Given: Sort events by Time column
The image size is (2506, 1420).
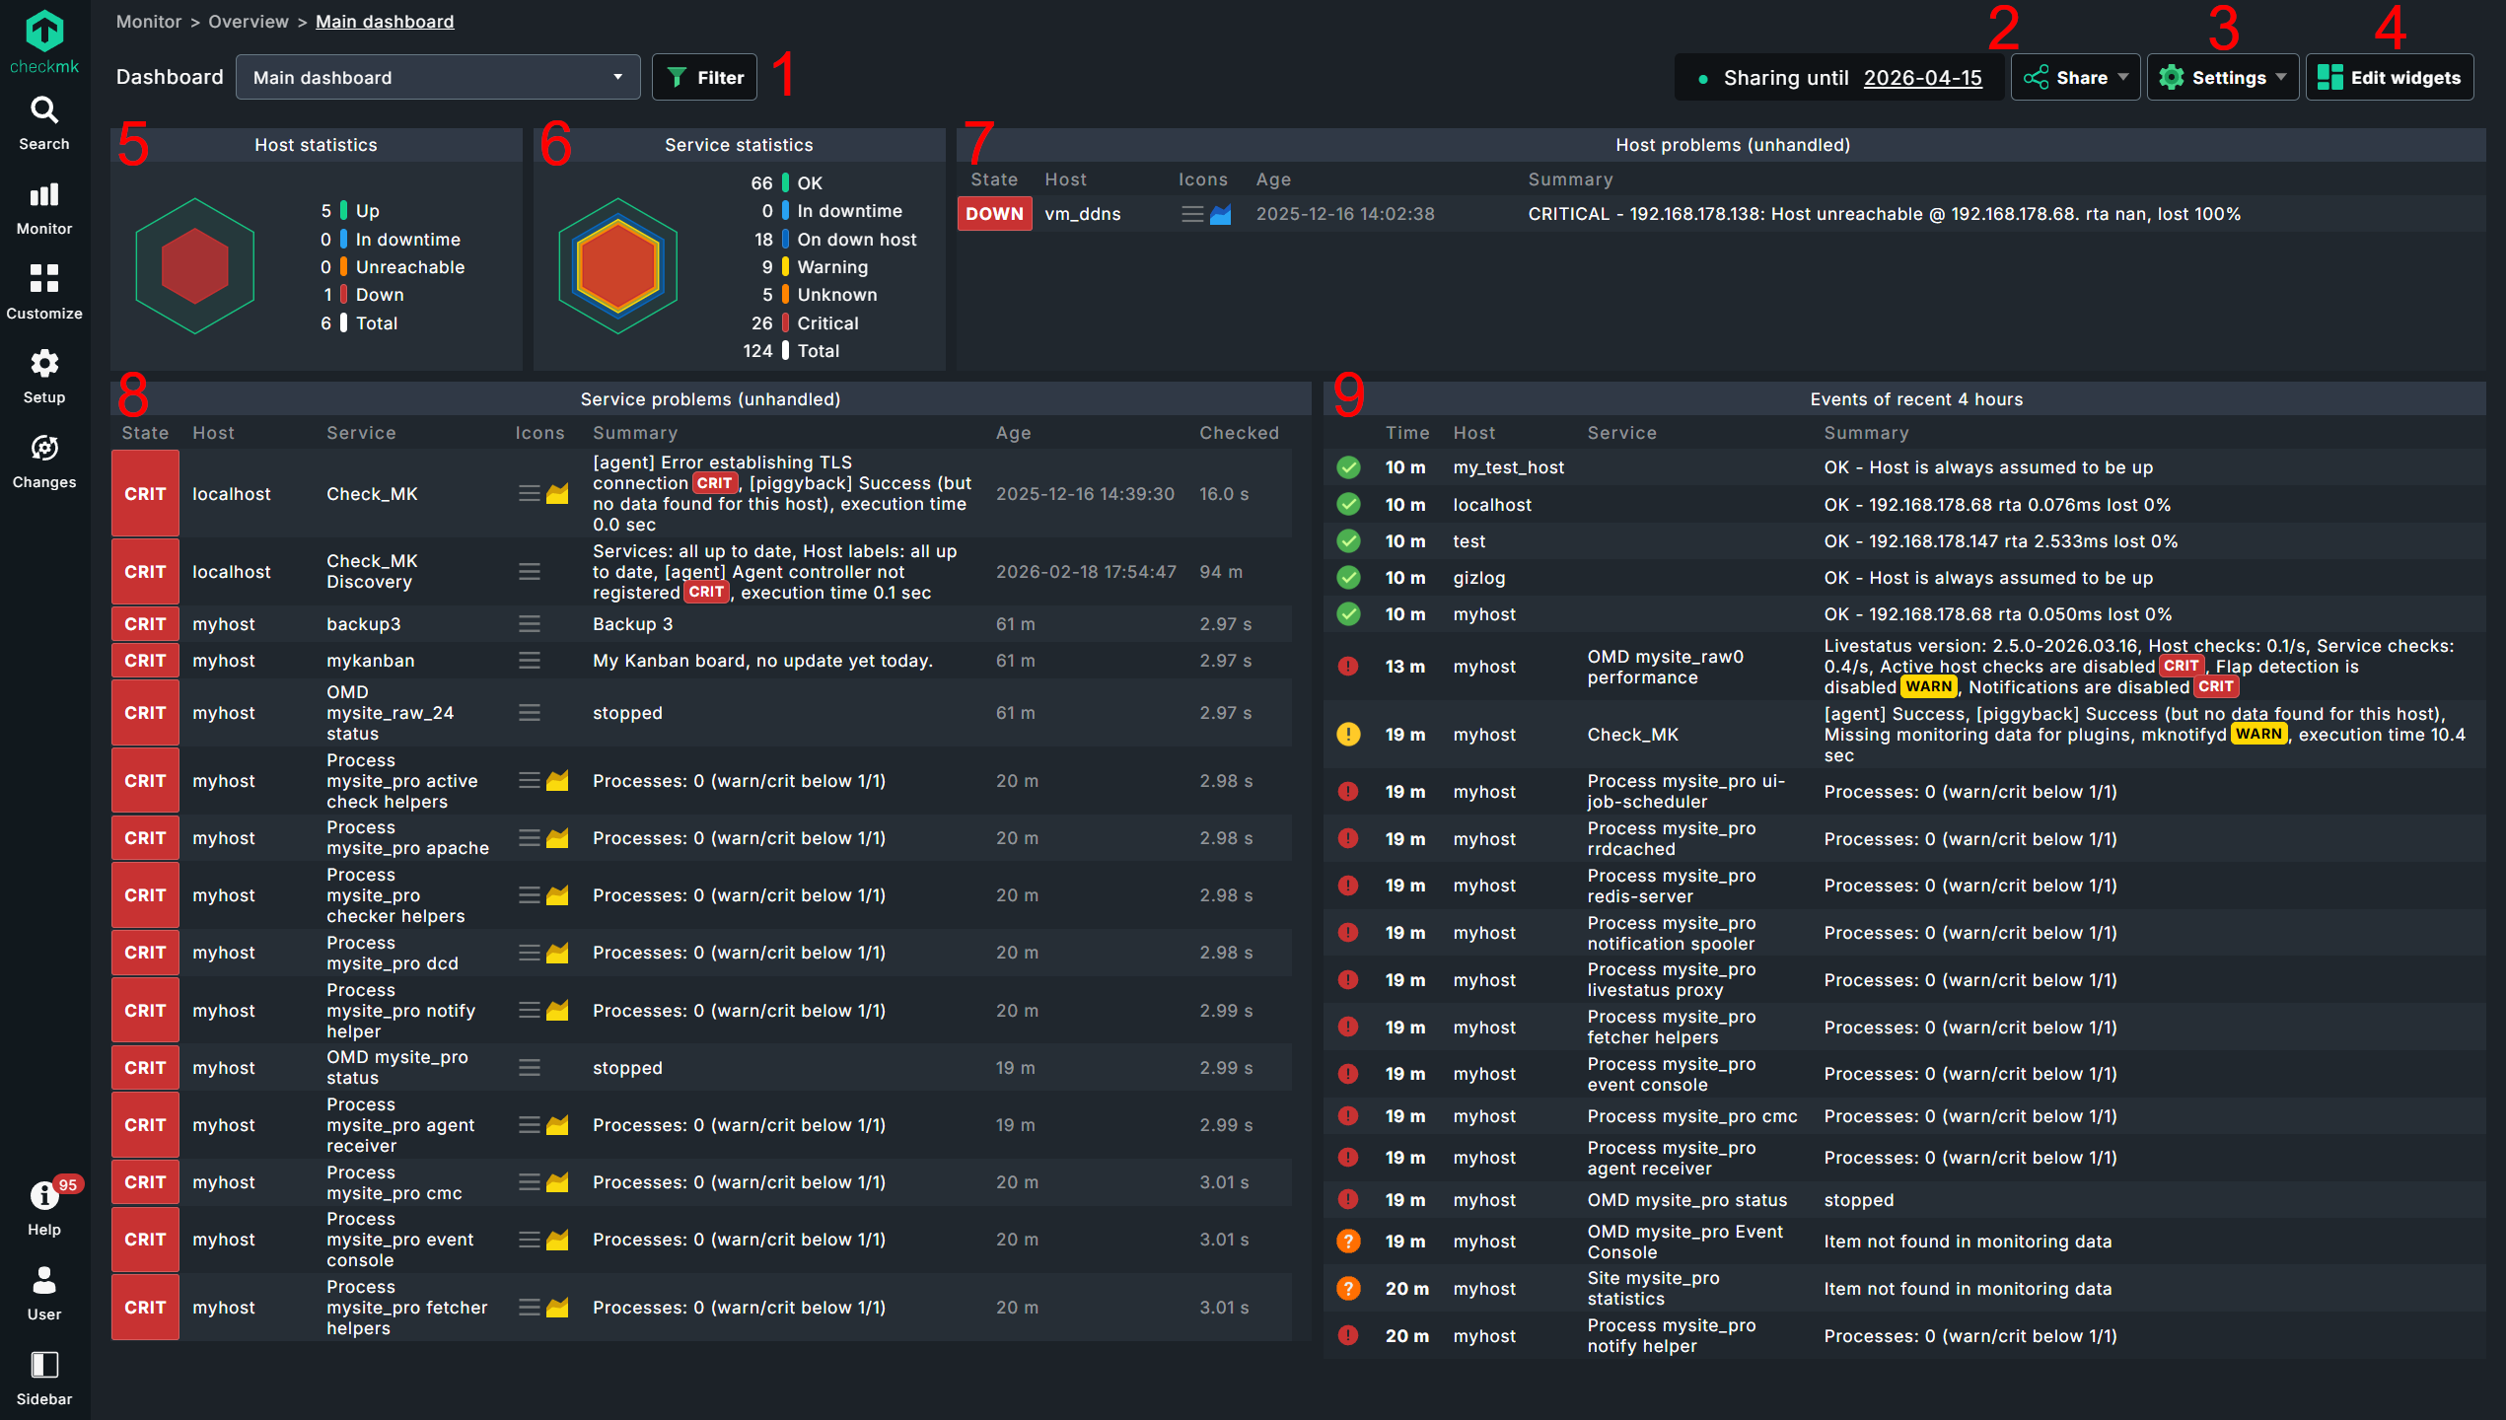Looking at the screenshot, I should click(x=1407, y=433).
